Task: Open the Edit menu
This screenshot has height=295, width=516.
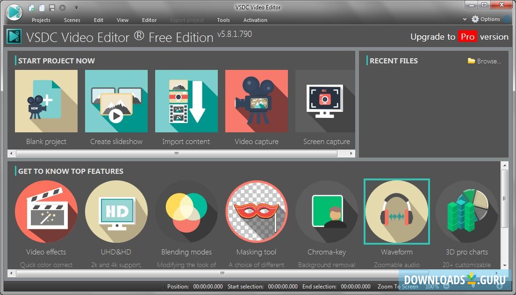Action: (99, 20)
